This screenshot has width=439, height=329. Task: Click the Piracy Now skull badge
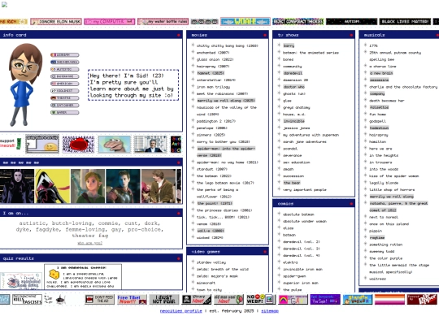tap(197, 299)
